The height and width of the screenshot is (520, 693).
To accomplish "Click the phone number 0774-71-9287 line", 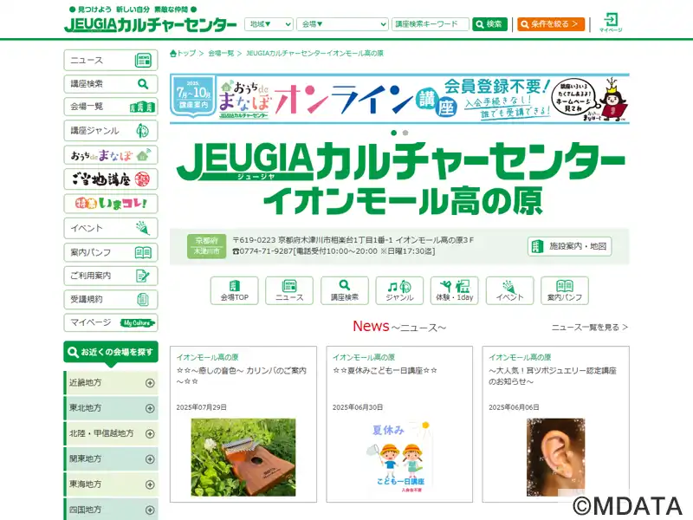I will (334, 251).
